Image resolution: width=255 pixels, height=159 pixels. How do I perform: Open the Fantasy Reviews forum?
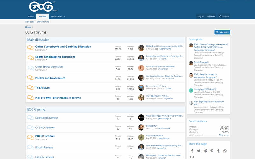click(44, 157)
